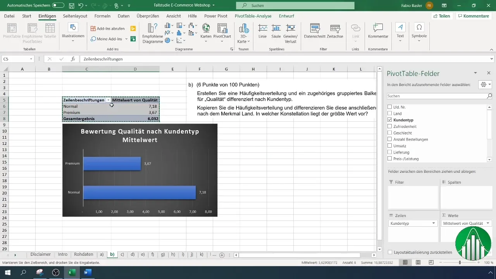Uncheck the Kundentyp field checkbox
Screen dimensions: 496x279
(390, 120)
